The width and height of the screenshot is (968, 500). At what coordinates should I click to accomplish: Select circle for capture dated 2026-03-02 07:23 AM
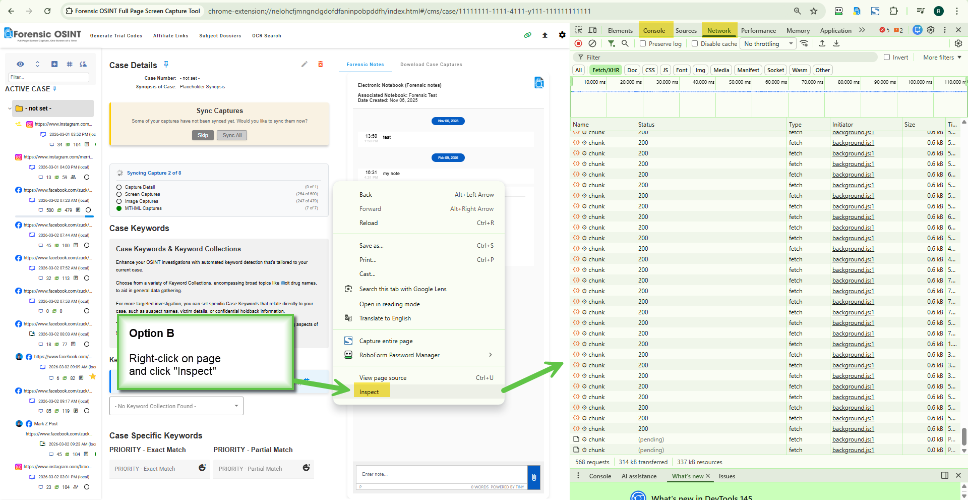(88, 210)
